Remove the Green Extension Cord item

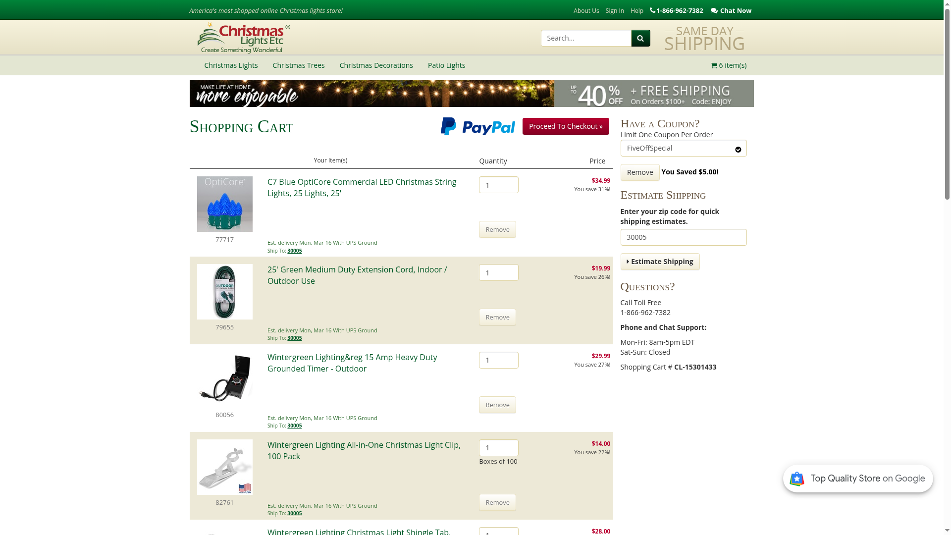[x=497, y=317]
